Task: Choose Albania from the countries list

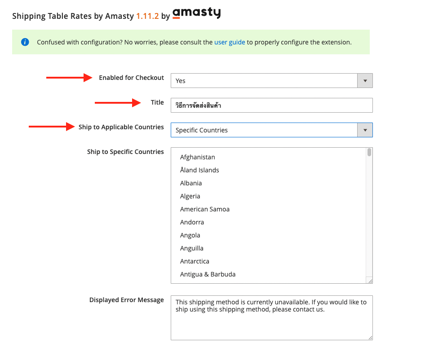Action: 190,183
